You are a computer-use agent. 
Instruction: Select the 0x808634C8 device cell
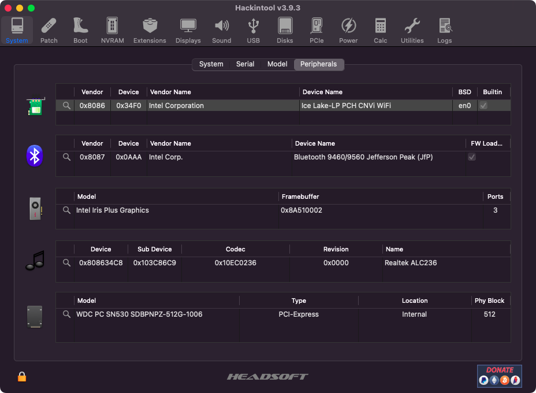click(x=101, y=263)
